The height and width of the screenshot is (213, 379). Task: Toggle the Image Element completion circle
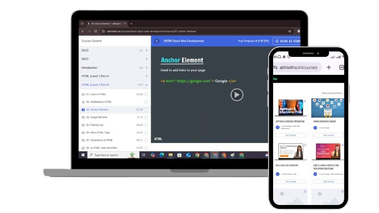click(x=146, y=118)
